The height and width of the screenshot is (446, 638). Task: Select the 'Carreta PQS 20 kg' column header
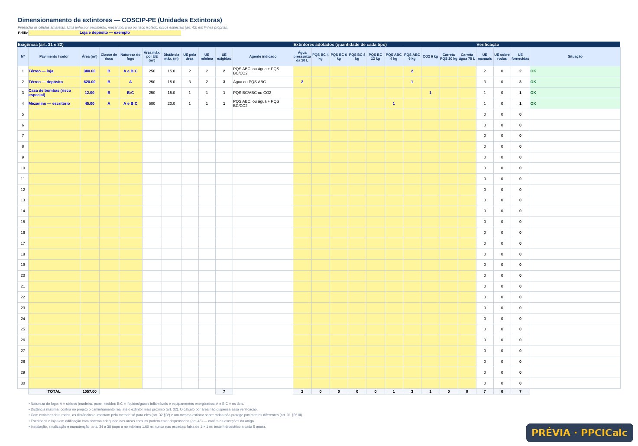[x=449, y=57]
